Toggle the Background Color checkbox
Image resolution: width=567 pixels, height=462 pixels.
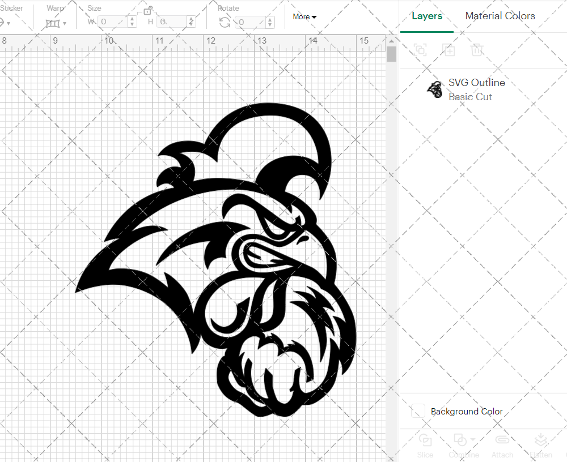[417, 411]
